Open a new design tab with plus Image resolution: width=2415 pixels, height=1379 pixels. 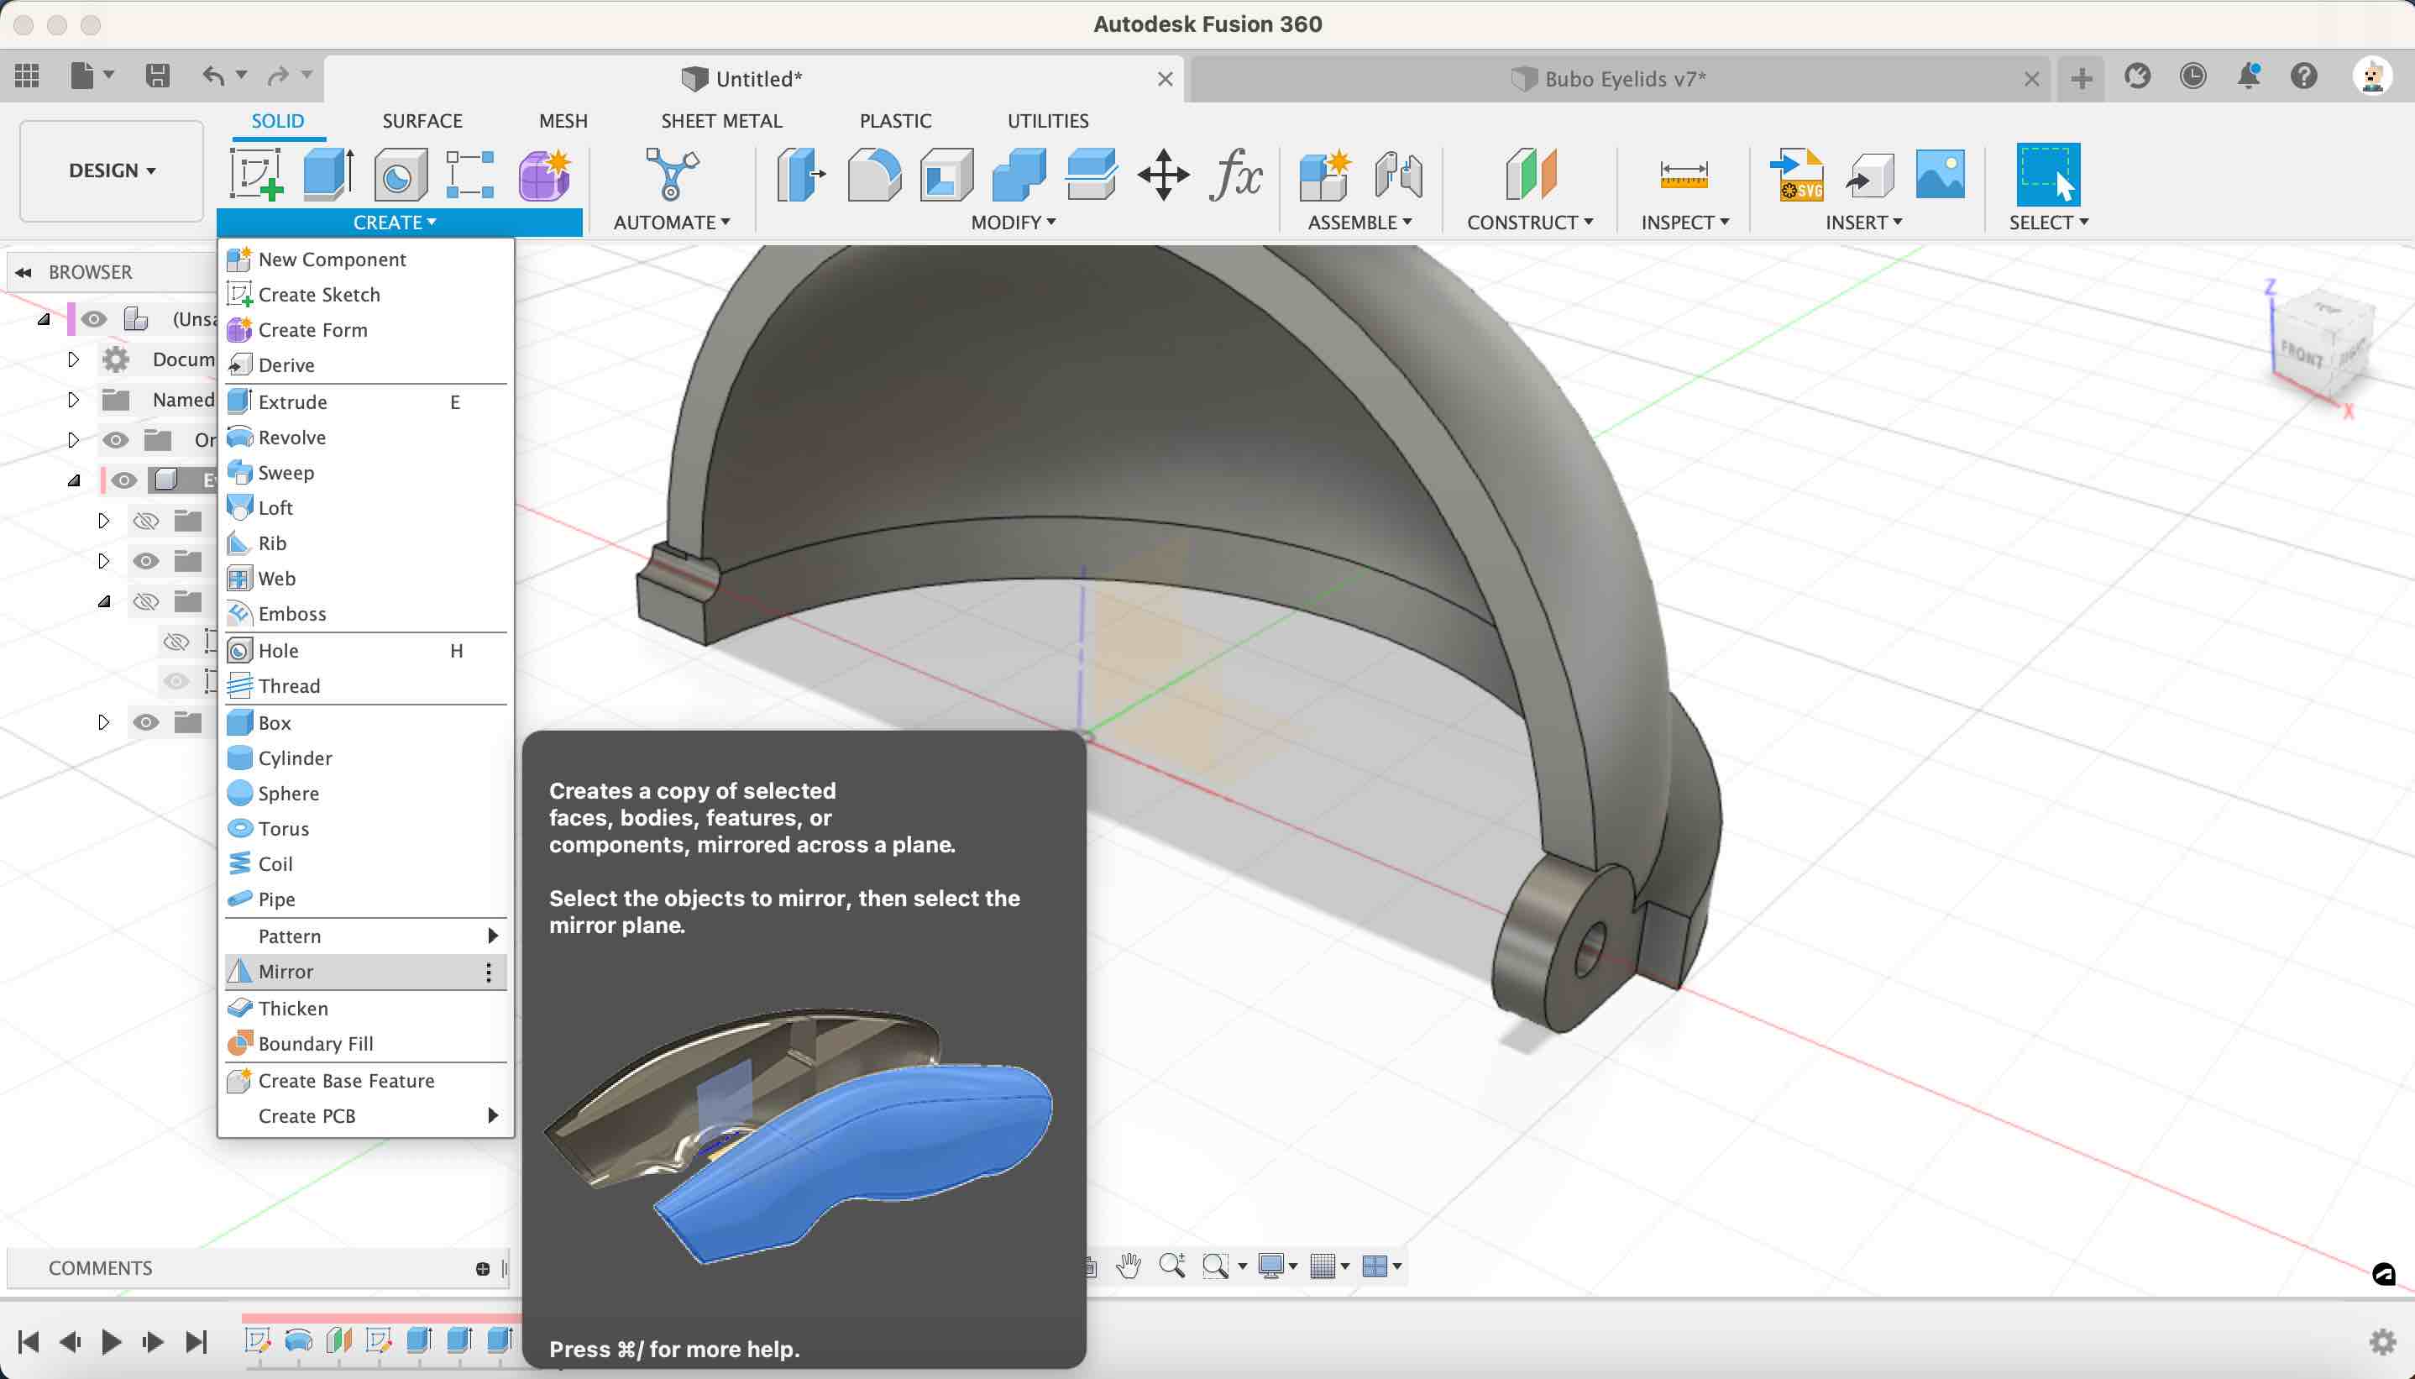[2081, 77]
